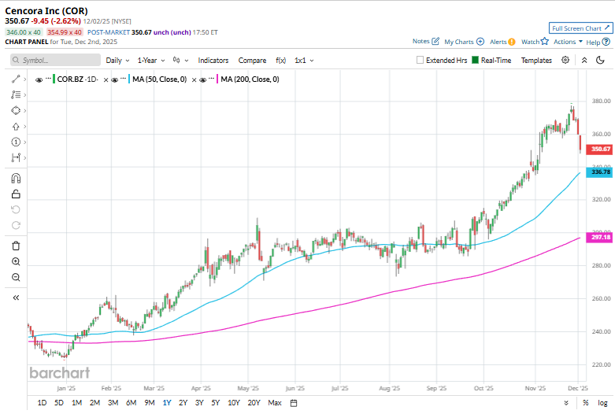Switch to dark mode moon icon
The width and height of the screenshot is (615, 414).
601,60
